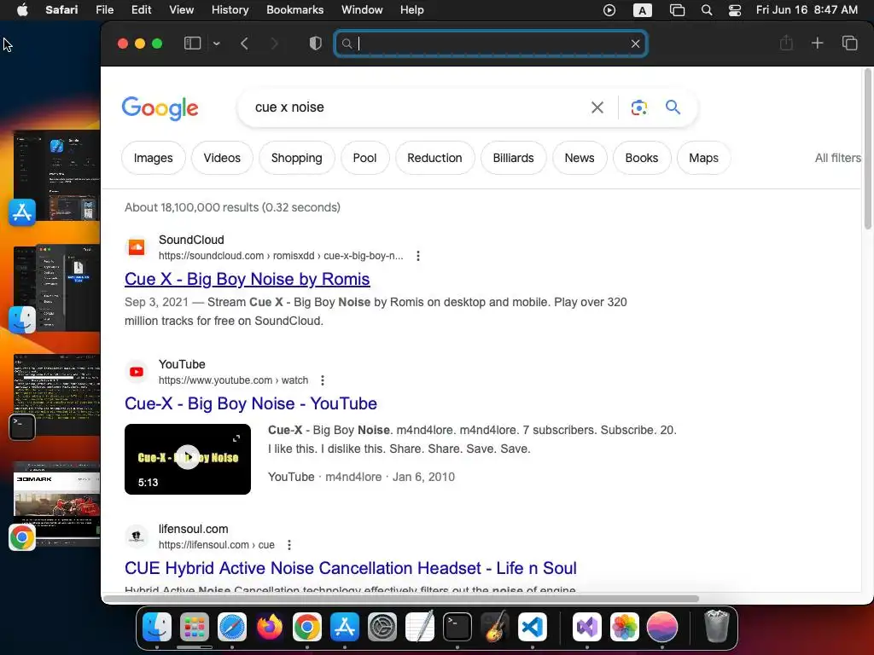Open the Apple menu
The width and height of the screenshot is (874, 655).
pos(22,10)
